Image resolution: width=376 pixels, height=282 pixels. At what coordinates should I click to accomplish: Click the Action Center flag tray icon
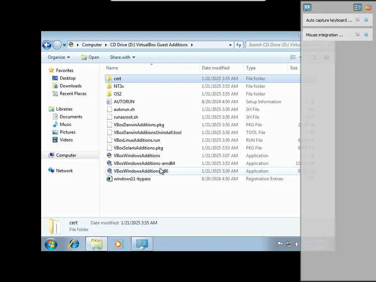(x=280, y=244)
